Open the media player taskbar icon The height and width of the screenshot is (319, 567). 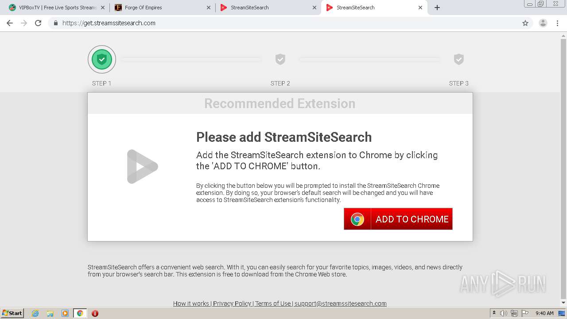(x=65, y=313)
